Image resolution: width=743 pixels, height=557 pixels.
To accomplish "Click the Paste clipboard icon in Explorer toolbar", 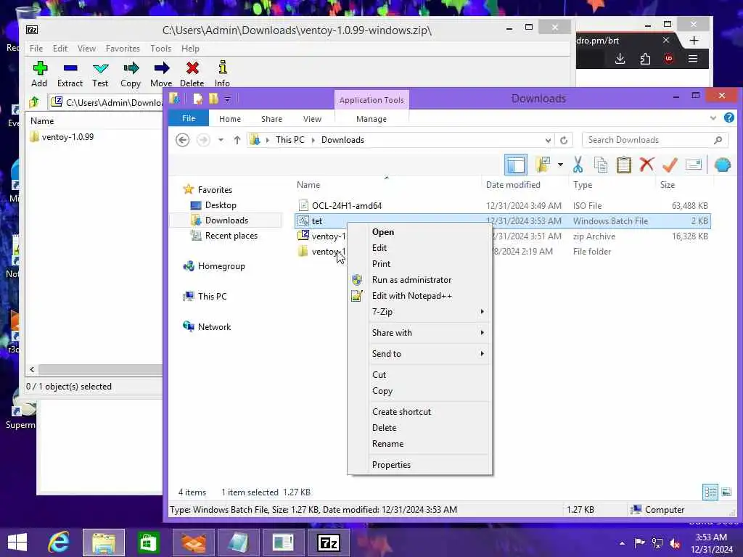I will point(623,165).
